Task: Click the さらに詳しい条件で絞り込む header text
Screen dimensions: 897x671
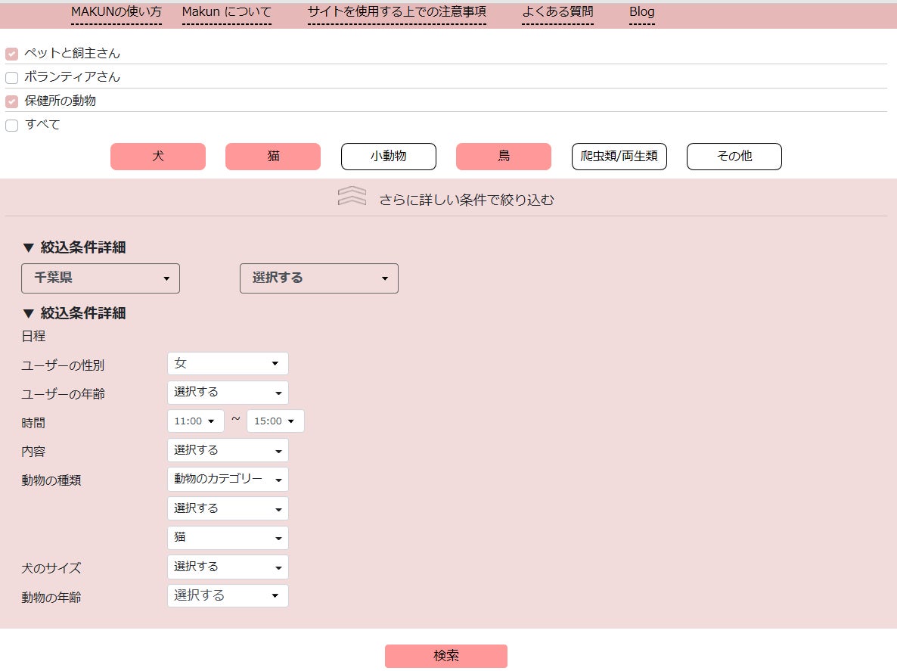Action: pyautogui.click(x=467, y=200)
